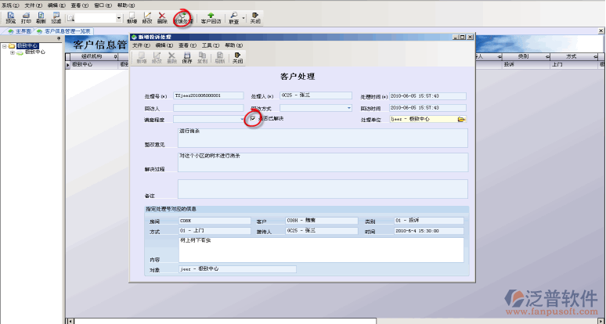Click the 保存 (Save) icon in dialog toolbar
This screenshot has height=324, width=606.
[x=186, y=57]
